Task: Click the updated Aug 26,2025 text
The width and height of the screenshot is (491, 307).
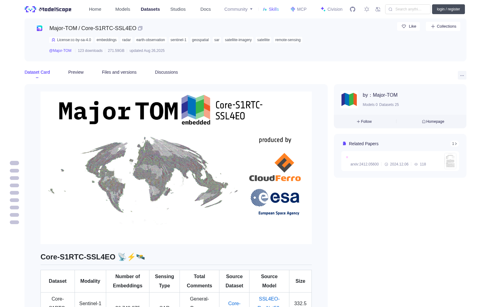Action: (147, 51)
